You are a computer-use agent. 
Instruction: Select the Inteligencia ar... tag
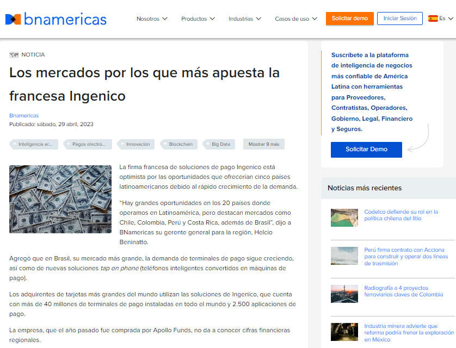point(35,144)
